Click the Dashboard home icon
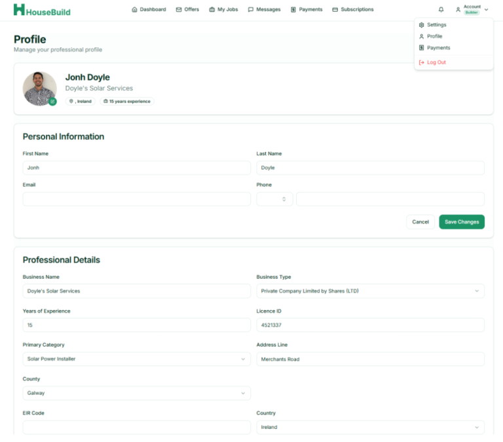Image resolution: width=503 pixels, height=442 pixels. click(x=134, y=10)
